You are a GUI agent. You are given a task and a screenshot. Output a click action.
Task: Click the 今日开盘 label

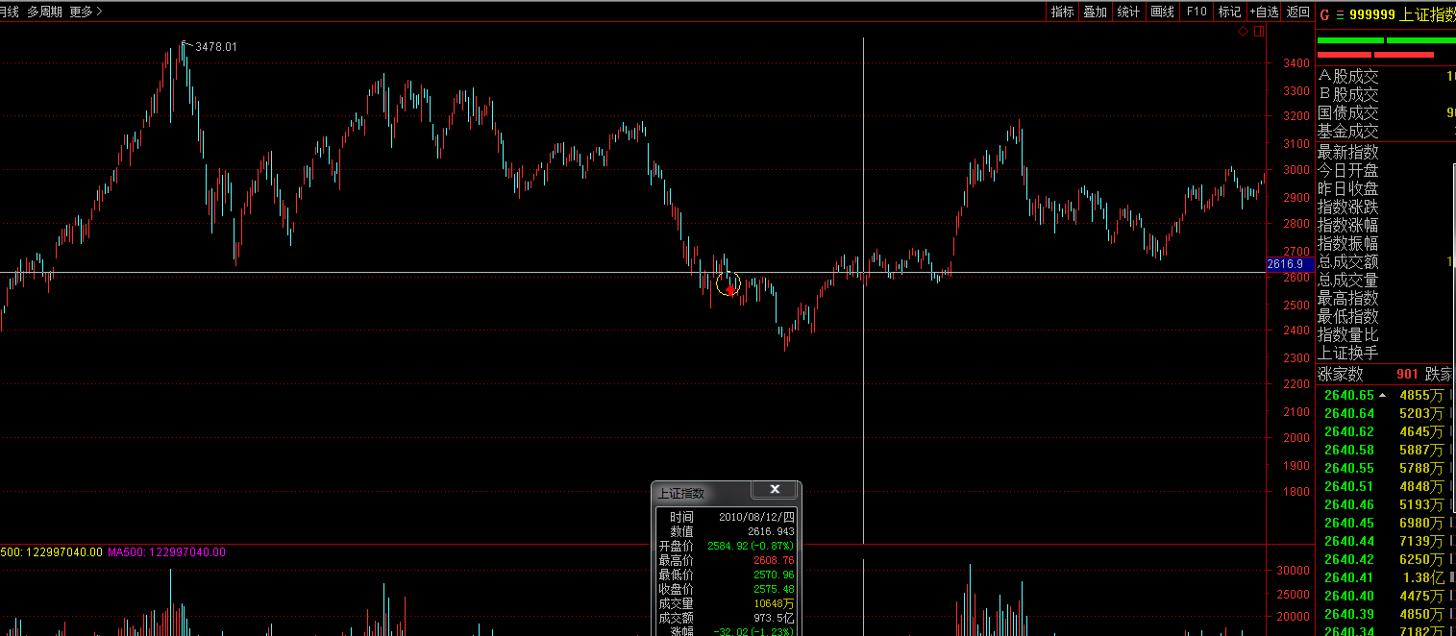[1347, 170]
